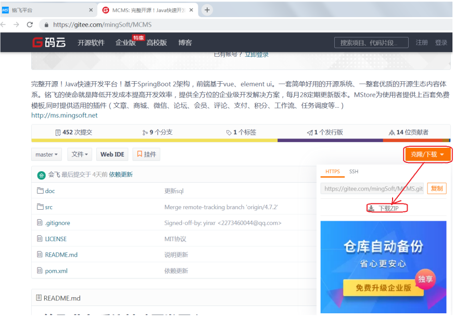Open the doc folder name
The image size is (454, 318).
click(x=50, y=191)
